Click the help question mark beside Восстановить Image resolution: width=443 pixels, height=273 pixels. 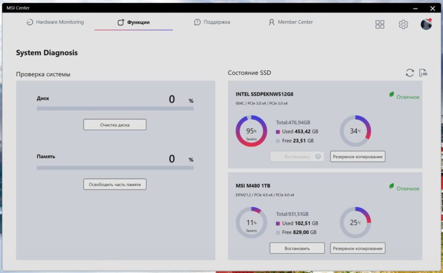318,157
